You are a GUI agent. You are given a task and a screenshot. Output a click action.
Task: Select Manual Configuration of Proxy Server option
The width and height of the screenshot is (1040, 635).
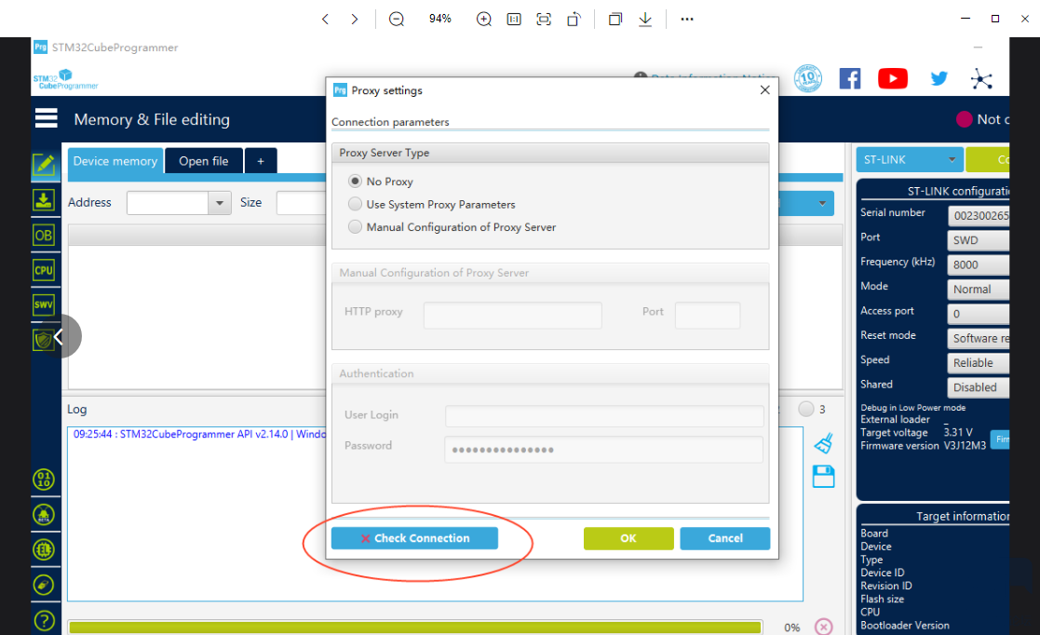tap(356, 226)
